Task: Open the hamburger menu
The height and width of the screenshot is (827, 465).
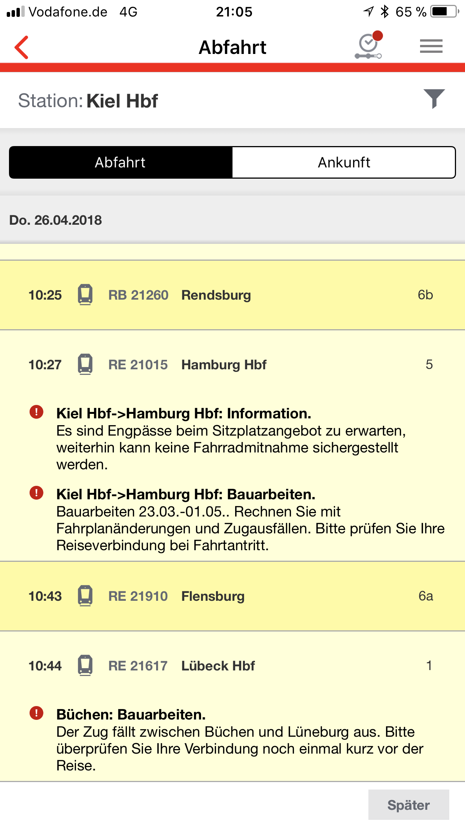Action: pyautogui.click(x=431, y=46)
